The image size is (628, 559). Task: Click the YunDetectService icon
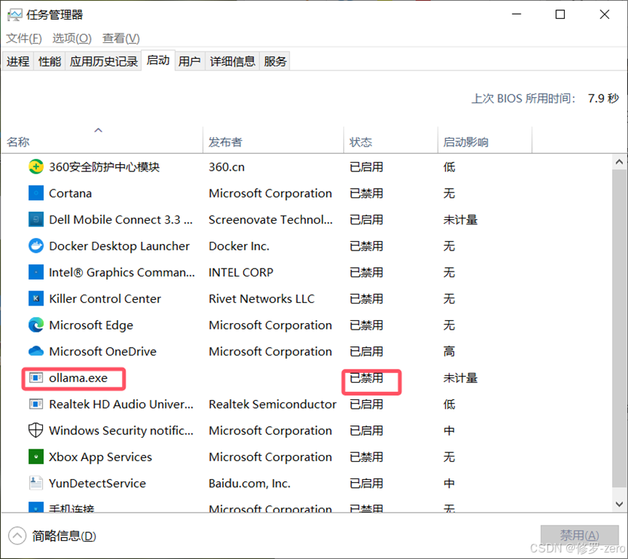(x=36, y=483)
